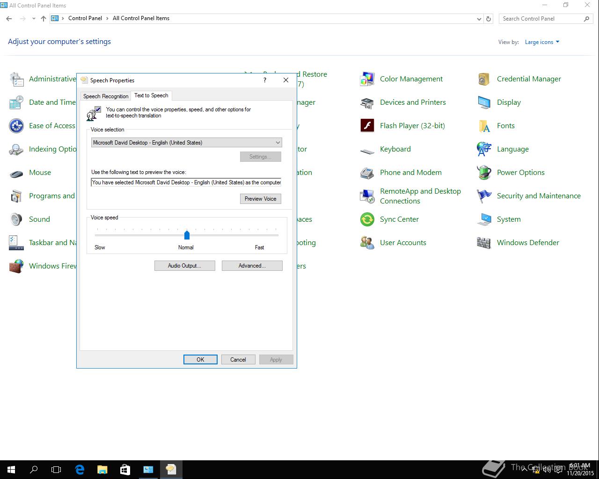Open System settings icon

pos(484,219)
